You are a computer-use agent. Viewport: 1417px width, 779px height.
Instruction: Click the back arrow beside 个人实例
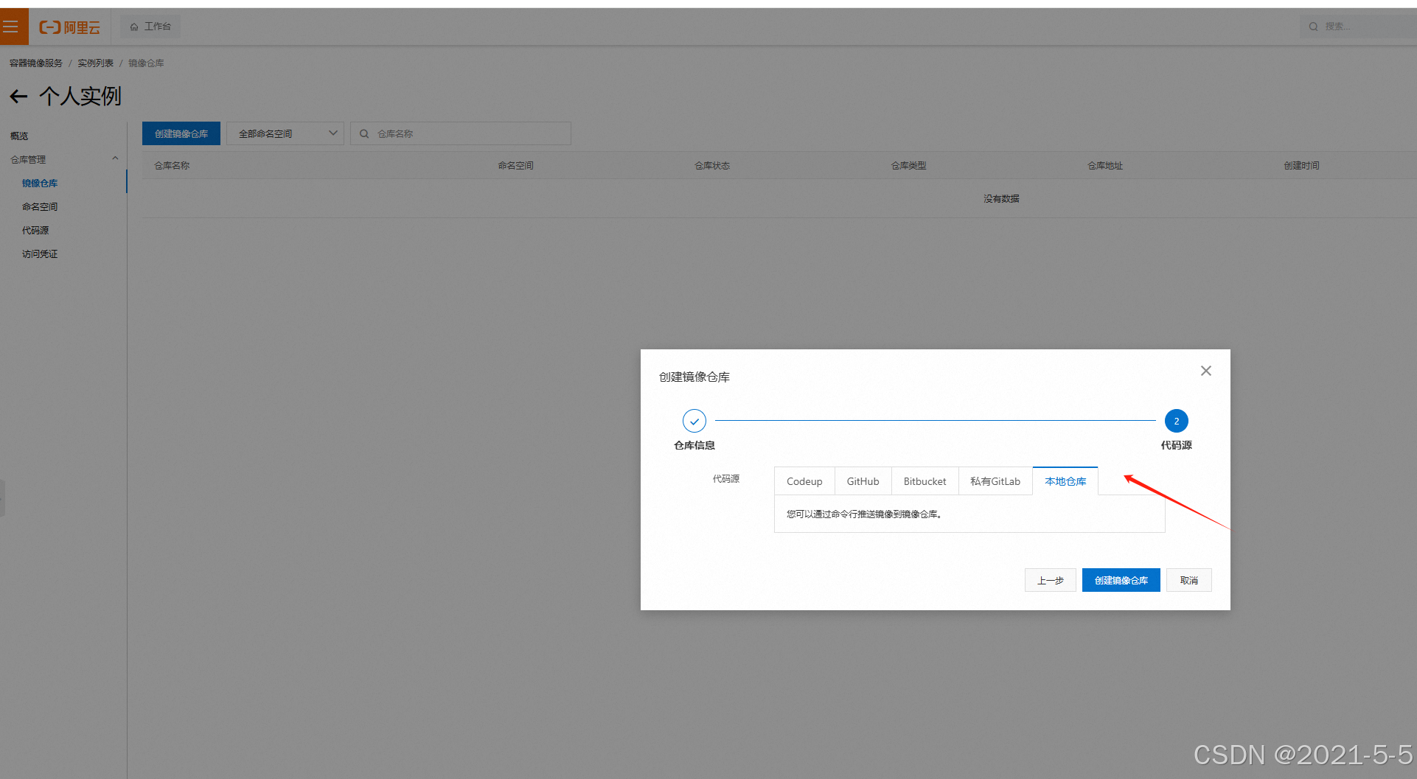pos(18,97)
